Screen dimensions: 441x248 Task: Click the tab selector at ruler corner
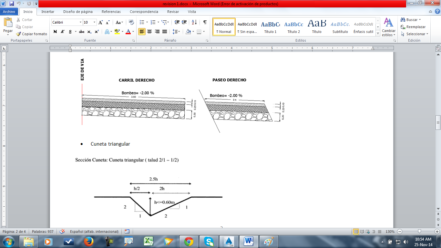click(x=4, y=48)
